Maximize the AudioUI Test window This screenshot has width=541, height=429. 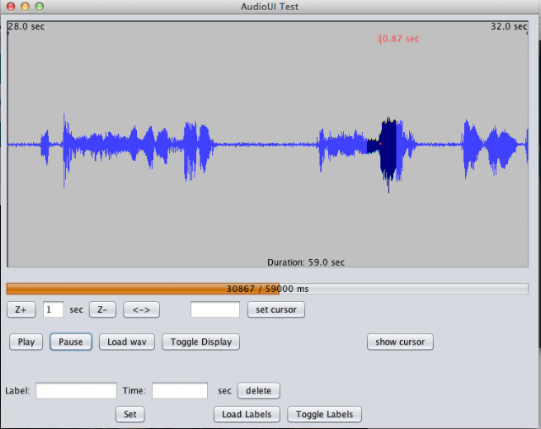click(40, 6)
